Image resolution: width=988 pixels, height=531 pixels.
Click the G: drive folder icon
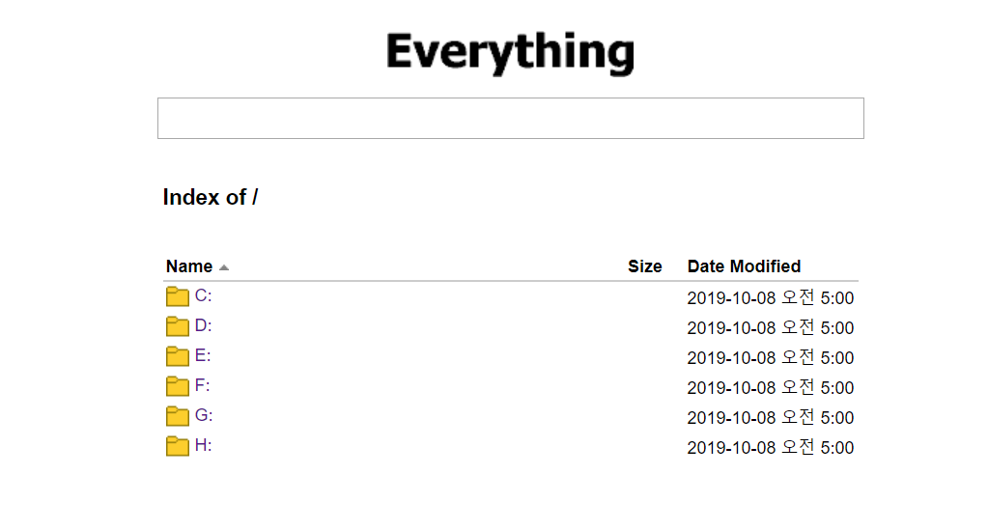pos(177,416)
